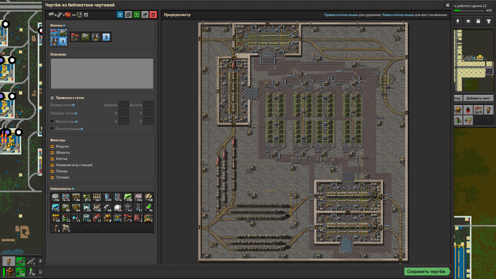Click the electric furnace icon slot
This screenshot has height=279, width=496.
point(96,37)
